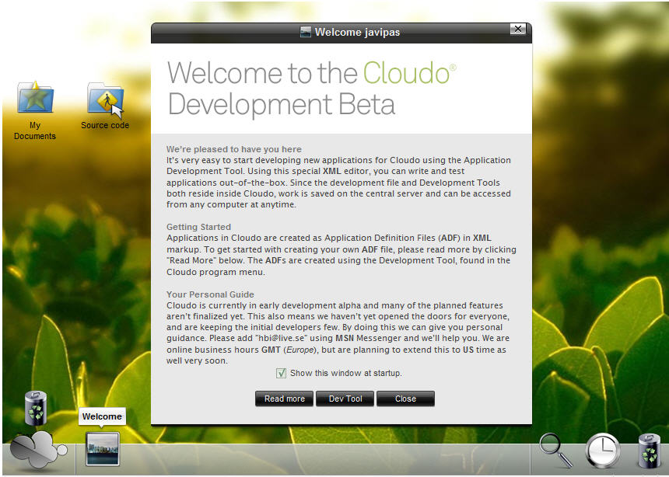Click the Welcome tooltip label above the dock
The width and height of the screenshot is (669, 477).
(x=102, y=416)
